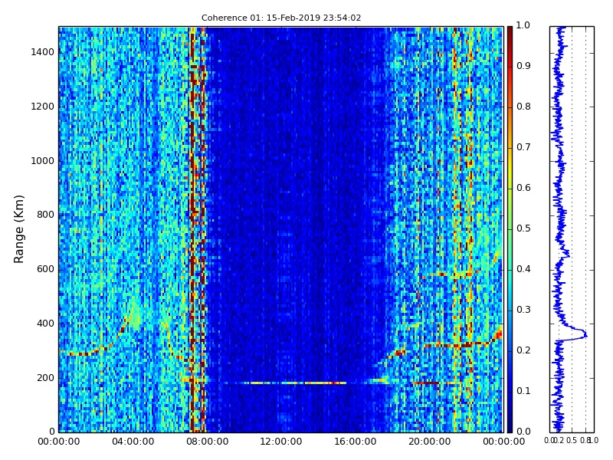
Task: Click the 20:00:00 time axis label
Action: (x=429, y=442)
